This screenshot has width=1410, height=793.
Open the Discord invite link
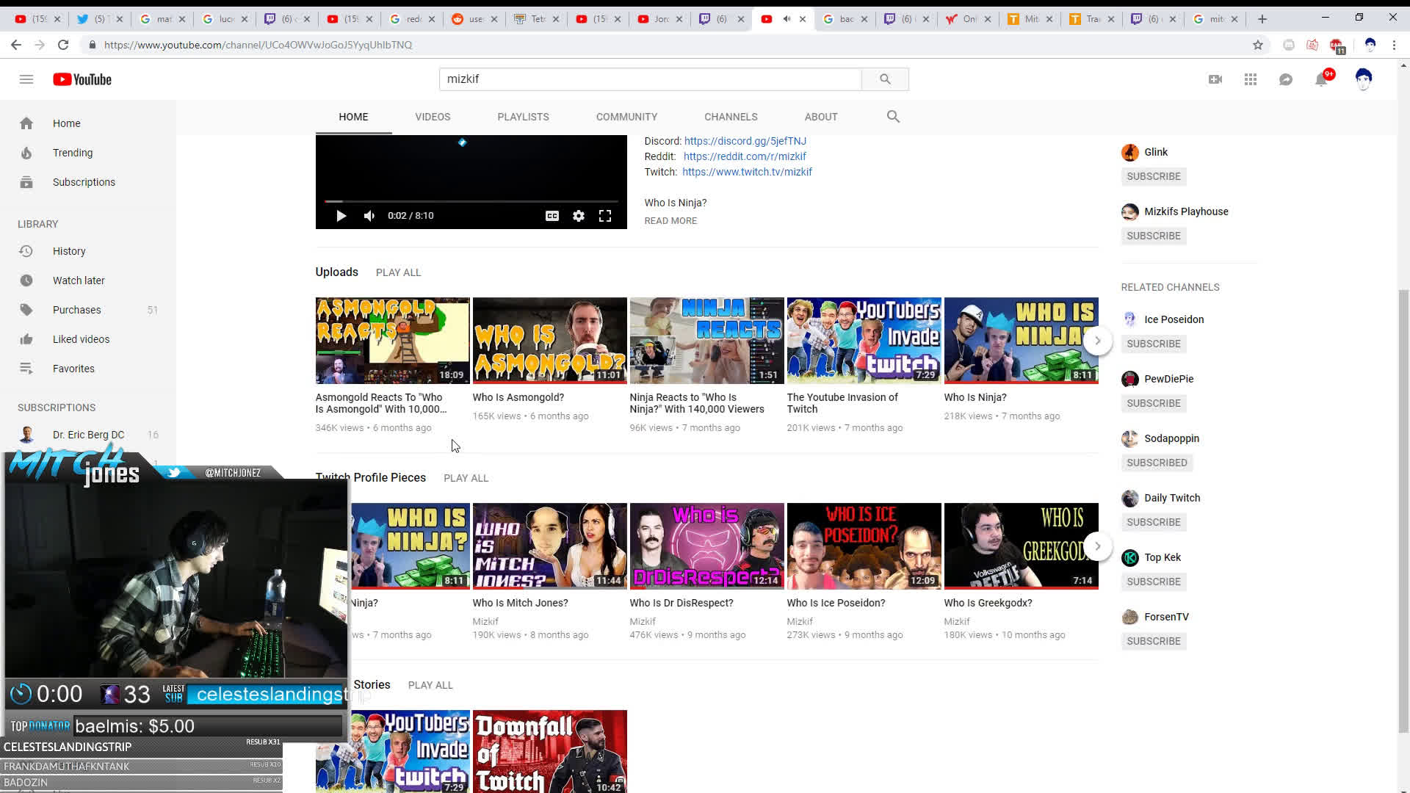click(x=745, y=141)
